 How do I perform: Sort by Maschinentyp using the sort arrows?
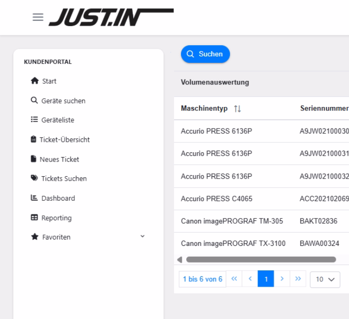point(237,108)
